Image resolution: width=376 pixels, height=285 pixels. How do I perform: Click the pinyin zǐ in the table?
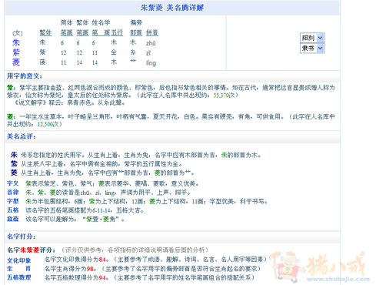148,53
